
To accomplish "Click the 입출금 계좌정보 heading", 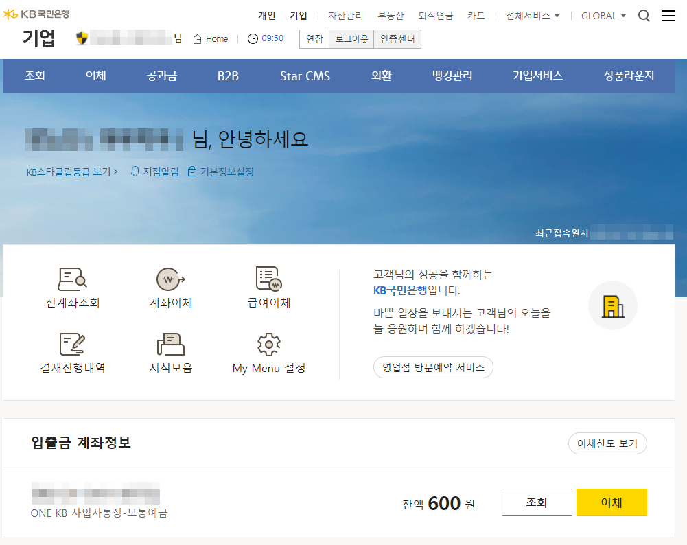I will tap(81, 443).
